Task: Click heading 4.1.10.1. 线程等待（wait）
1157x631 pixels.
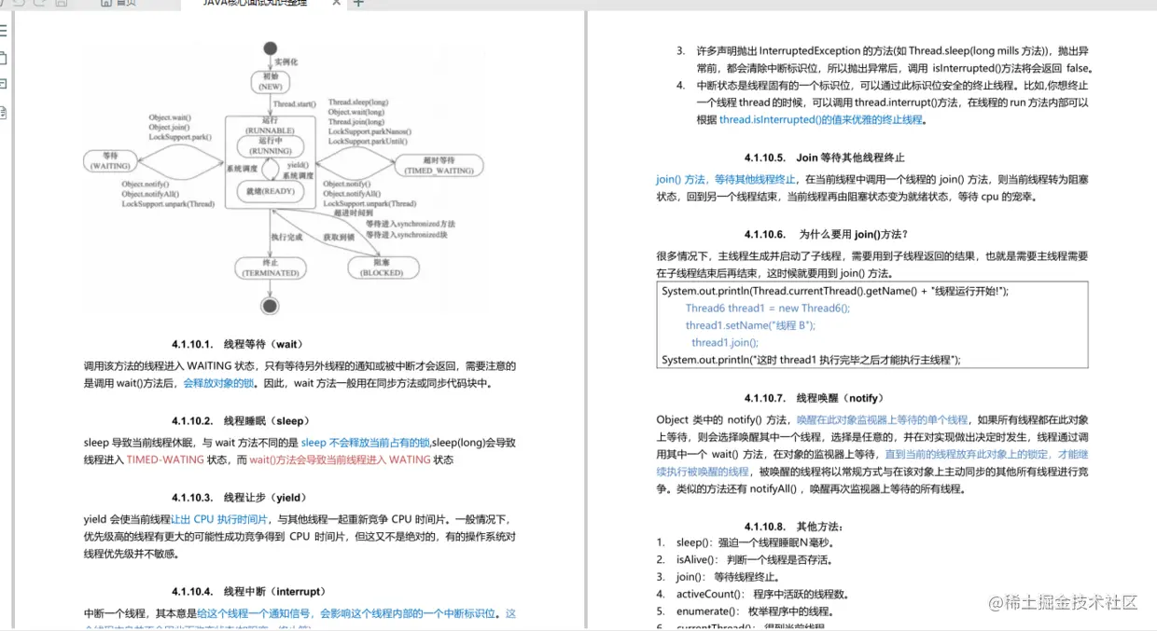Action: pos(238,344)
